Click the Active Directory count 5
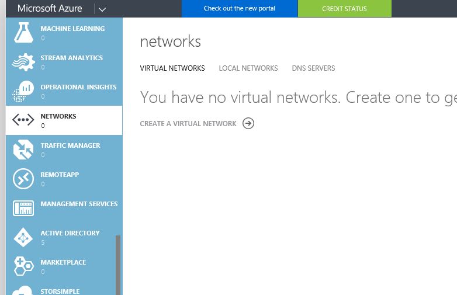457x295 pixels. (43, 242)
